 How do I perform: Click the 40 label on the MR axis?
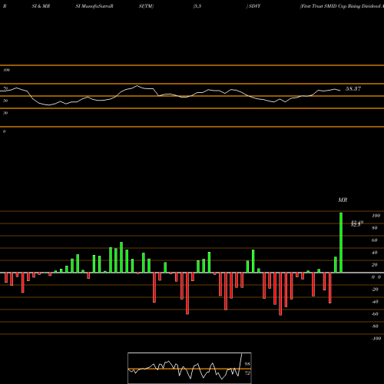[x=375, y=253]
